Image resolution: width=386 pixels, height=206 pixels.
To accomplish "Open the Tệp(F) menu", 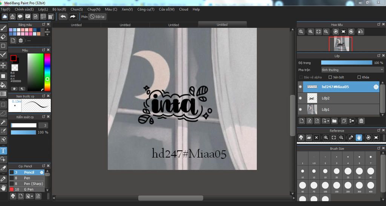I will (x=5, y=9).
